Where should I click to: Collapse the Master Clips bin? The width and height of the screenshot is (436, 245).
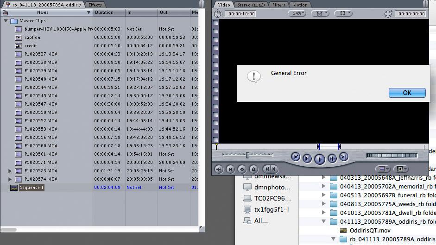6,21
